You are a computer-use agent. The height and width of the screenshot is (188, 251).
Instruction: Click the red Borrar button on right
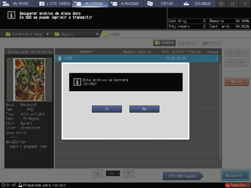(x=236, y=82)
